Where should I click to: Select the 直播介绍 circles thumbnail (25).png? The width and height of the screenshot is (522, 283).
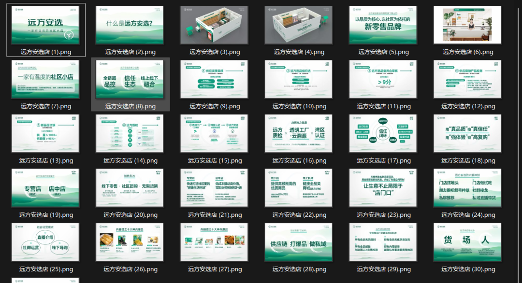click(x=45, y=242)
